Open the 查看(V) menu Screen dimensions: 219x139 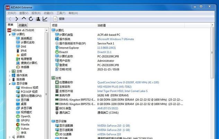pyautogui.click(x=24, y=13)
